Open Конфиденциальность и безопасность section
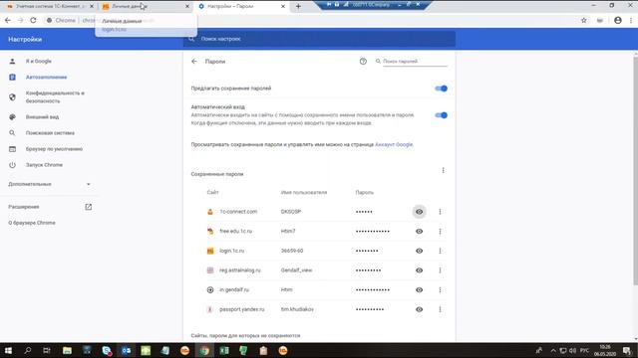This screenshot has width=638, height=358. click(x=55, y=97)
